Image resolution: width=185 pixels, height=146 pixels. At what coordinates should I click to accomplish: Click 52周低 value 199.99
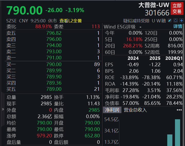[175, 52]
